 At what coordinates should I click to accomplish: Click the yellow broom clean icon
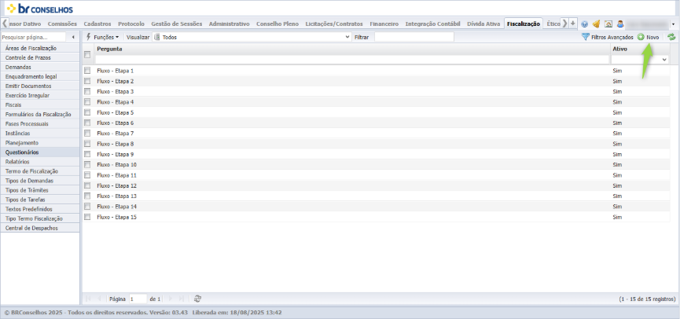tap(596, 24)
